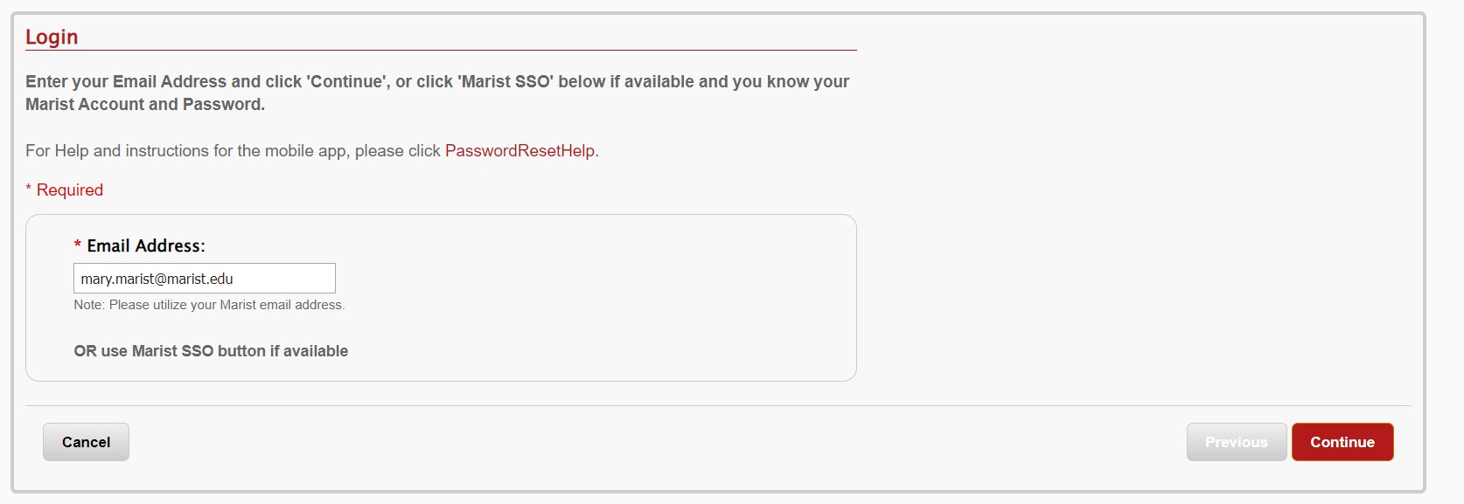
Task: Click the red asterisk before Required
Action: coord(29,190)
